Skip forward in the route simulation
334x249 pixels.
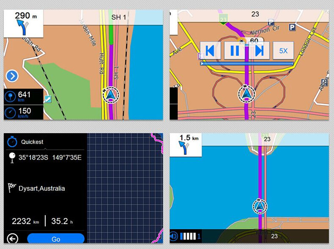click(x=259, y=50)
